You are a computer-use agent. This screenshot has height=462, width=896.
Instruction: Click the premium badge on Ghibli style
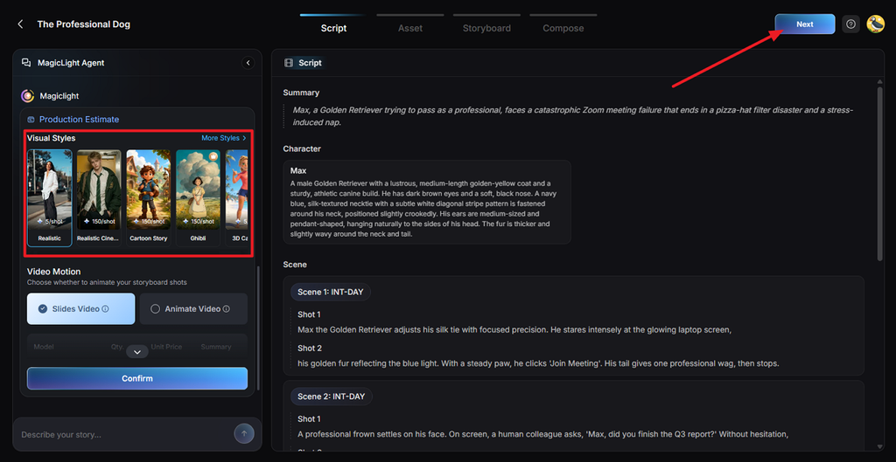213,156
